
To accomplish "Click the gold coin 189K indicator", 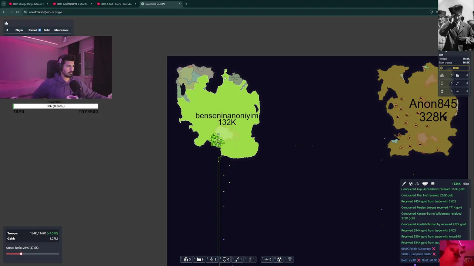I will tap(454, 68).
